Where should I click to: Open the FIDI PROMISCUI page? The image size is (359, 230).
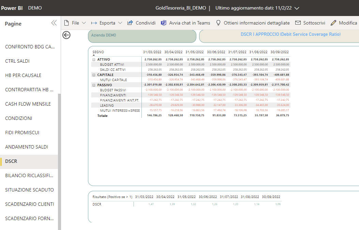pyautogui.click(x=22, y=133)
